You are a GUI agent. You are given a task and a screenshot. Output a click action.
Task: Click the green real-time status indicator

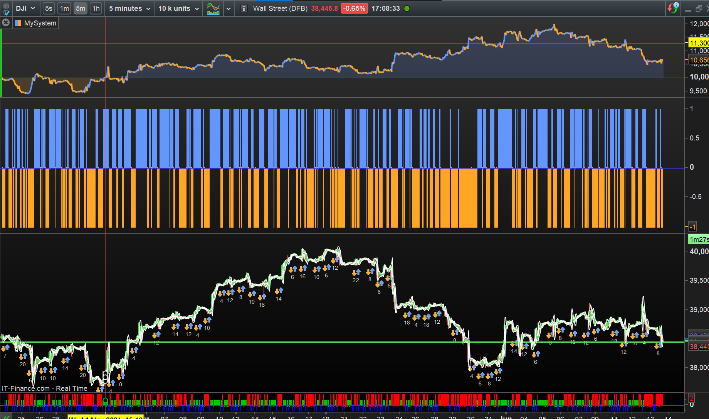click(407, 8)
